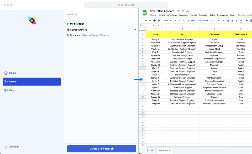The image size is (252, 154).
Task: Select the Performance header cell
Action: [241, 34]
